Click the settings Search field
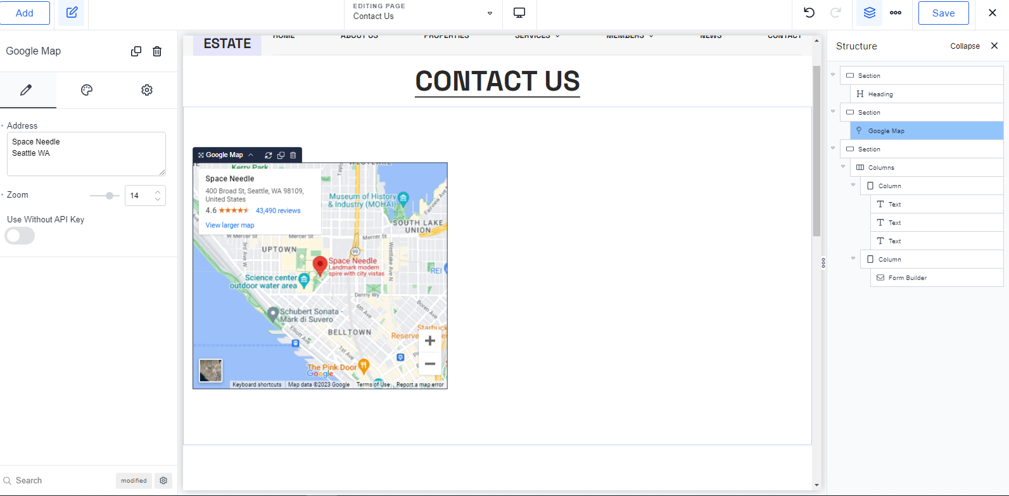1009x496 pixels. pyautogui.click(x=57, y=481)
